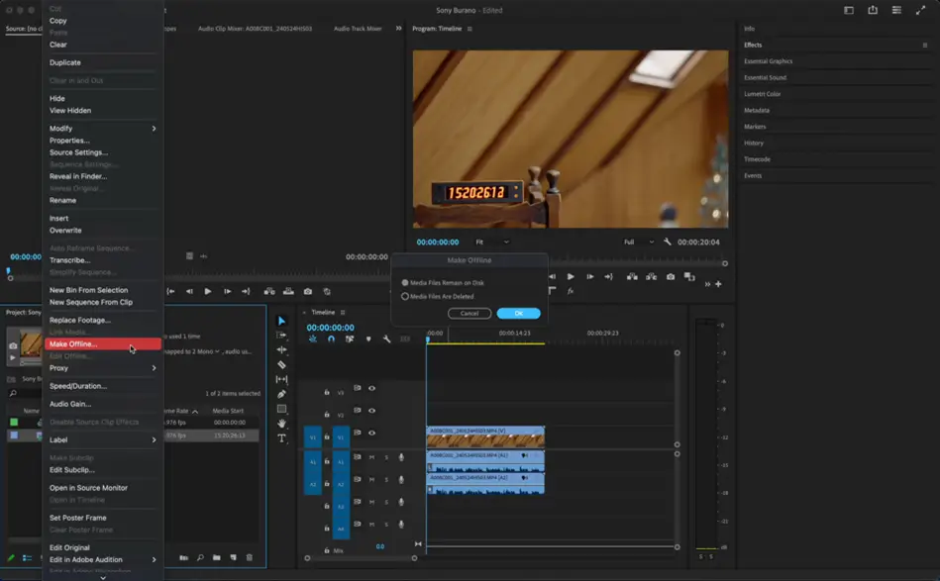Image resolution: width=940 pixels, height=581 pixels.
Task: Cancel the Make Offline dialog
Action: (470, 313)
